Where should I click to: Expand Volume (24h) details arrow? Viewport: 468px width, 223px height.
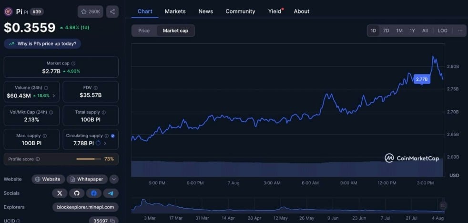54,96
